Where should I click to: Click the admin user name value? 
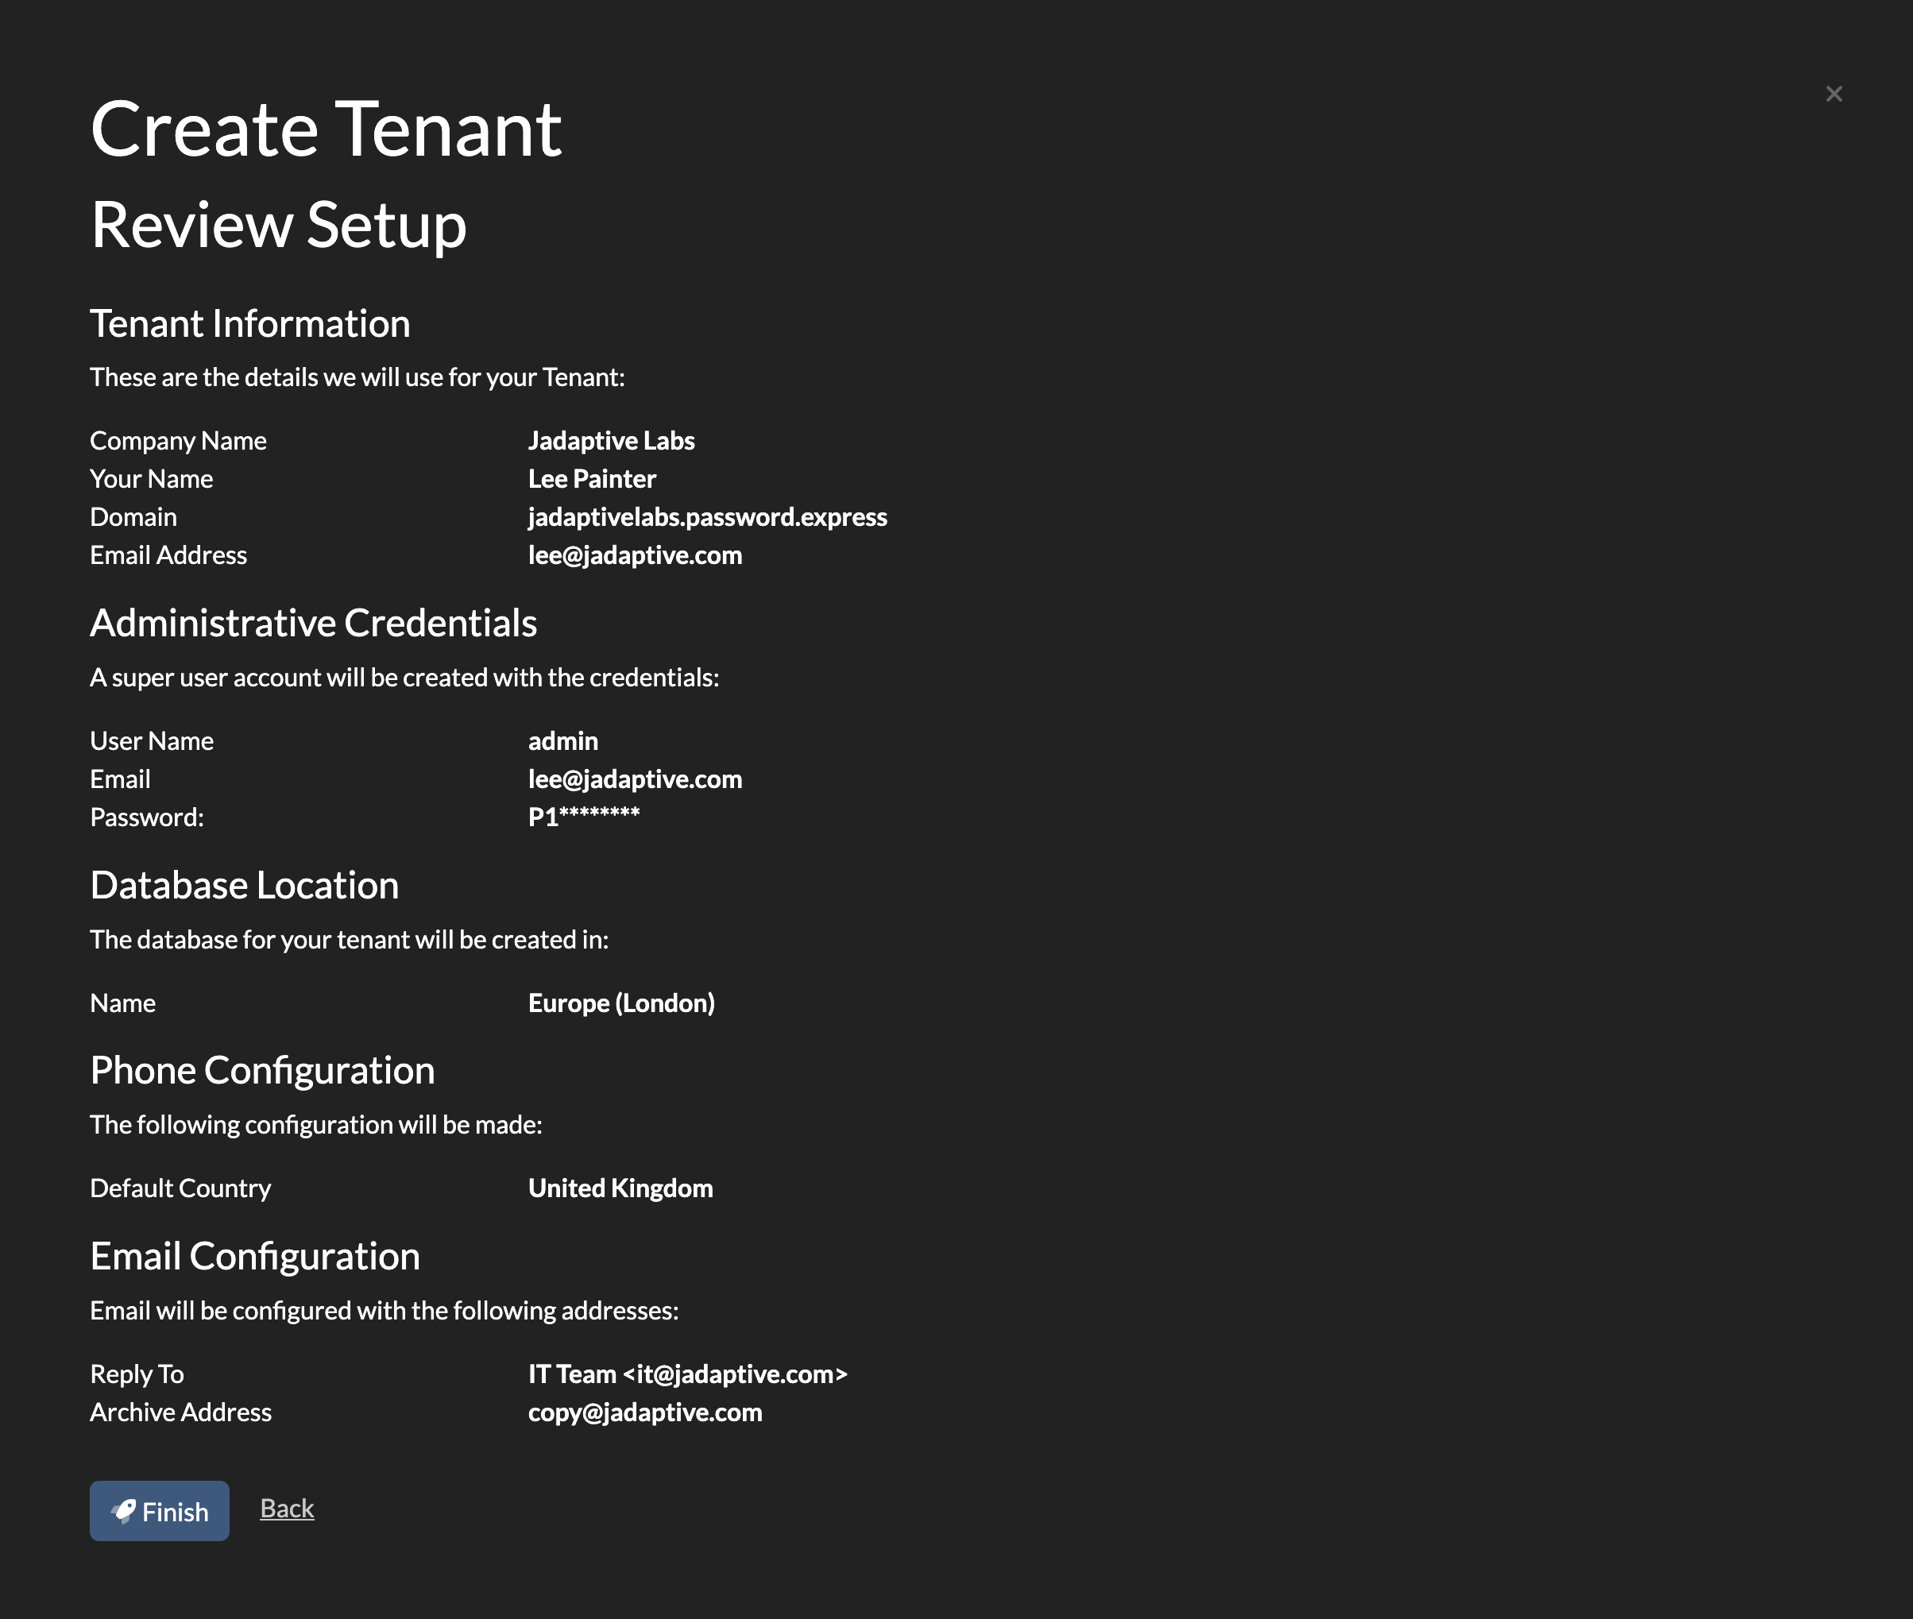pyautogui.click(x=562, y=740)
